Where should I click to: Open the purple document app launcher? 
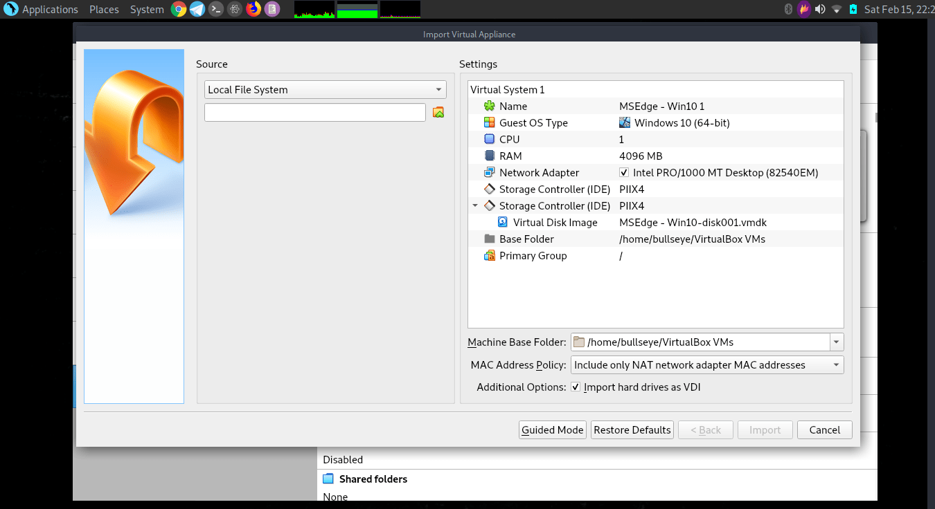pos(272,9)
